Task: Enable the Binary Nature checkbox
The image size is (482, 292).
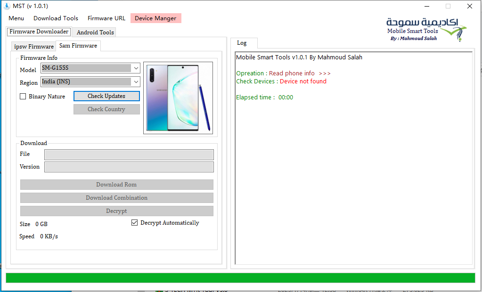Action: click(23, 97)
